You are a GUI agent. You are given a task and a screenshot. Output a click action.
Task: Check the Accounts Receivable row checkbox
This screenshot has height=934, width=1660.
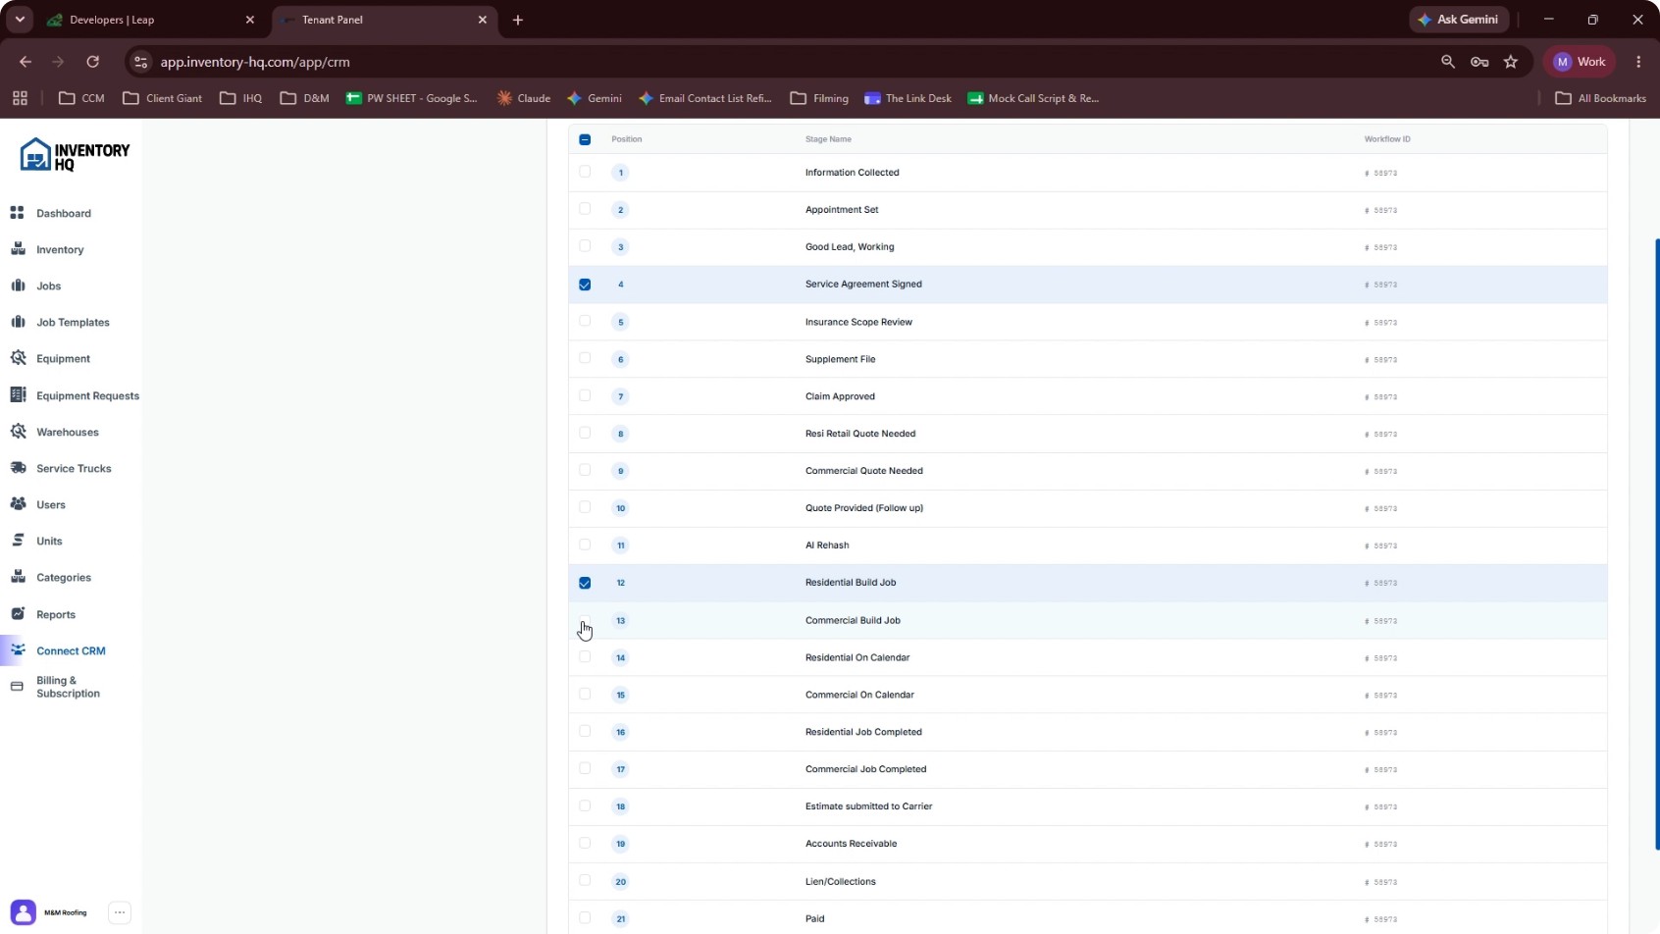coord(585,843)
